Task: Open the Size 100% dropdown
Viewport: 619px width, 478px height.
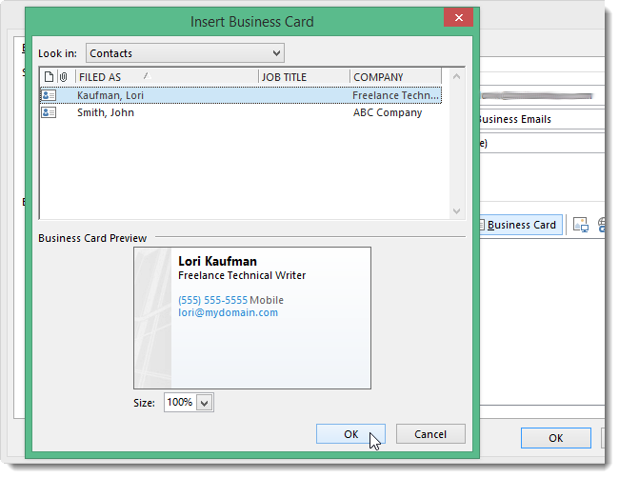Action: 205,403
